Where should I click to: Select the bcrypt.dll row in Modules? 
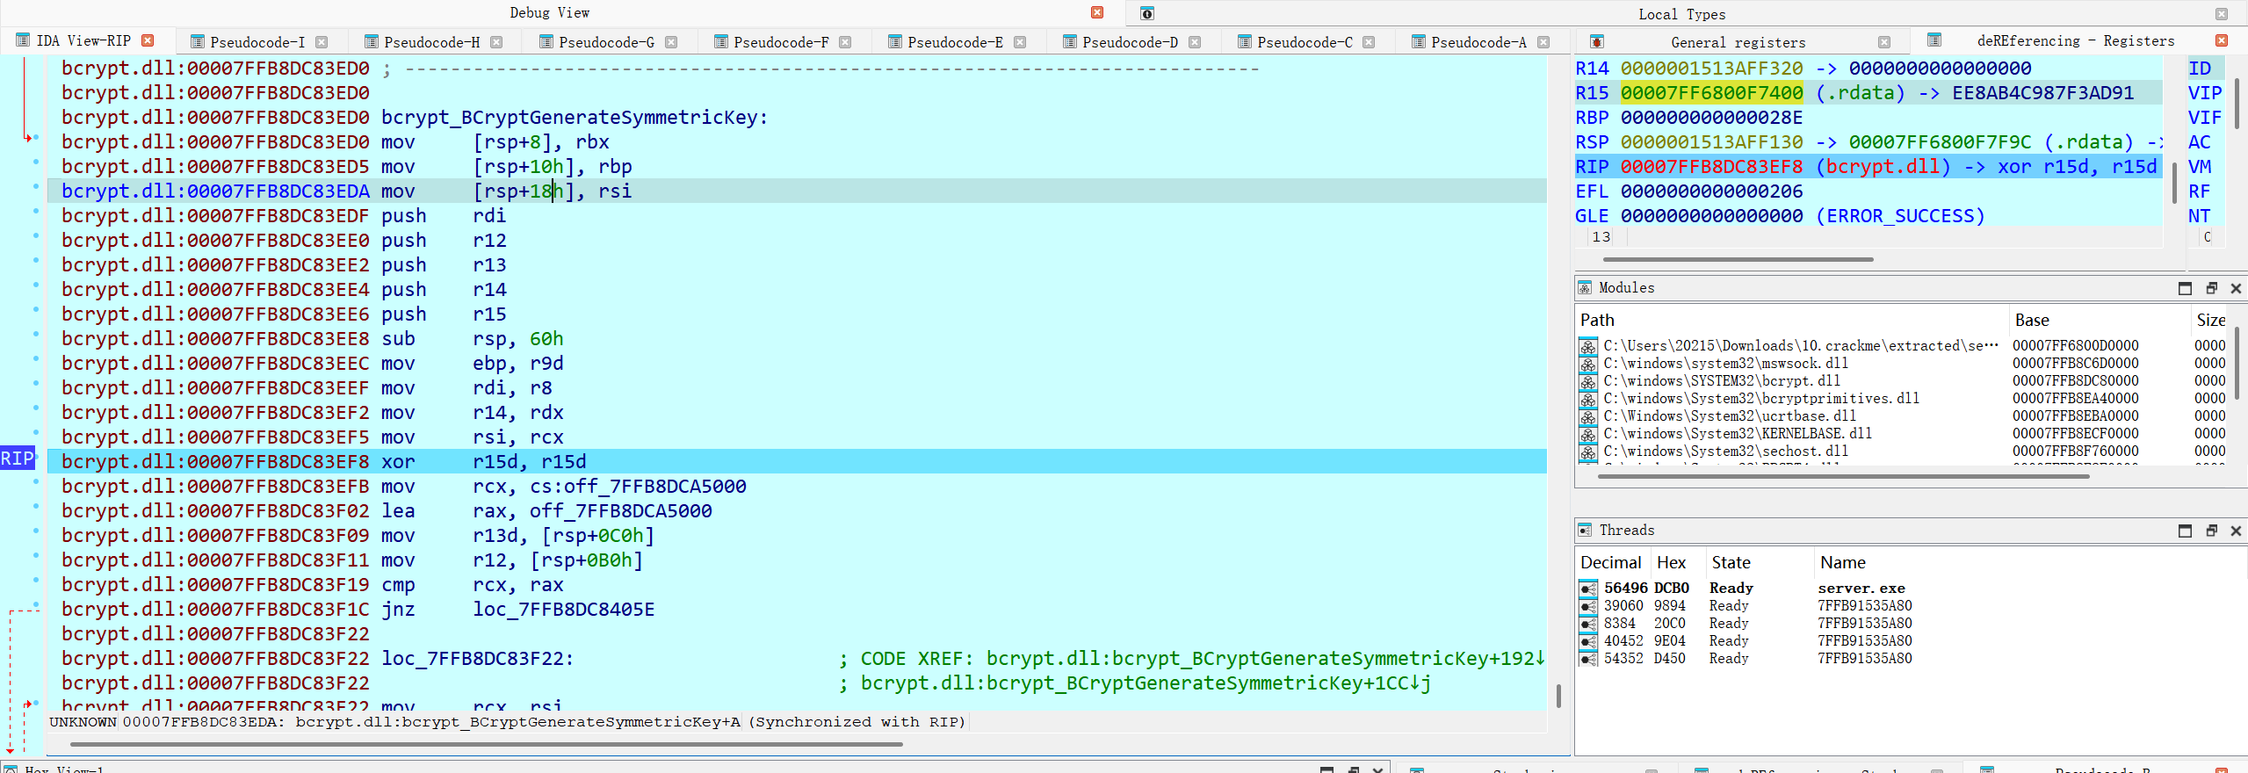point(1902,381)
